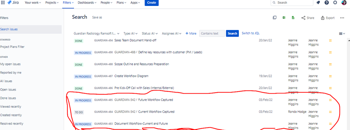
Task: Click Switch to JQL link
Action: point(251,34)
